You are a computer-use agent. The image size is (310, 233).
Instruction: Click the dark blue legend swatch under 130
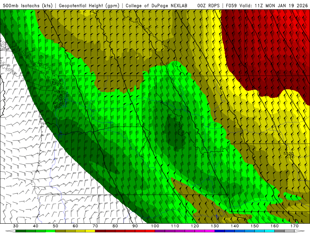(x=220, y=231)
